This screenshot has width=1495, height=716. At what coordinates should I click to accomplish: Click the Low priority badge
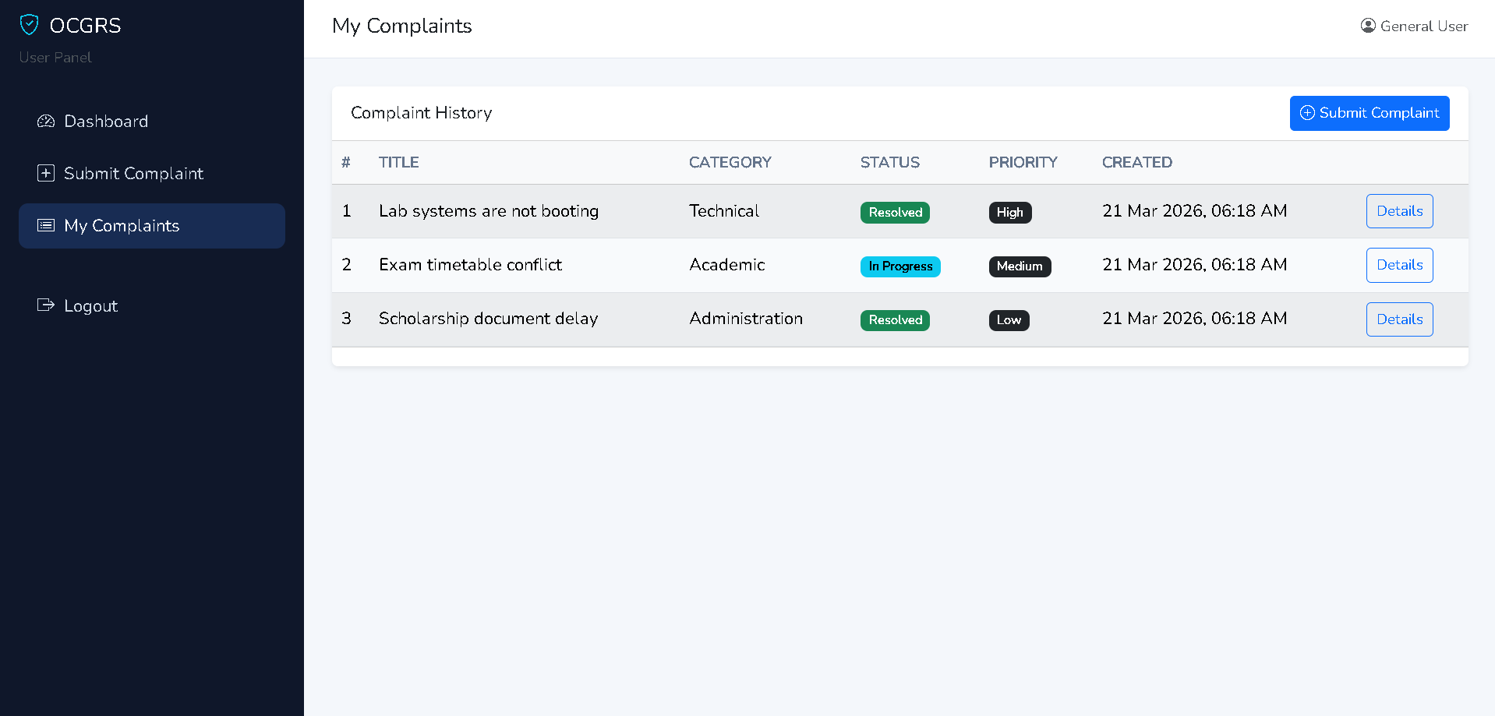(1009, 320)
